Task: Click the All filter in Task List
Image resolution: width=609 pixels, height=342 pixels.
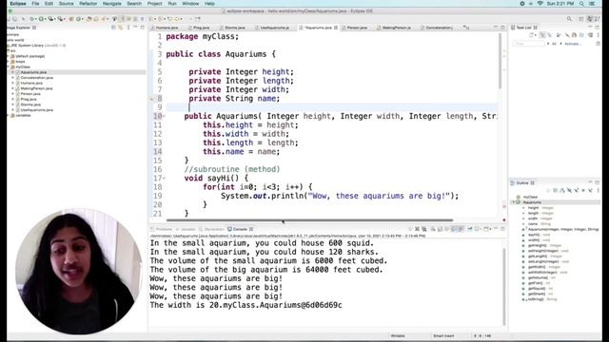Action: point(554,44)
